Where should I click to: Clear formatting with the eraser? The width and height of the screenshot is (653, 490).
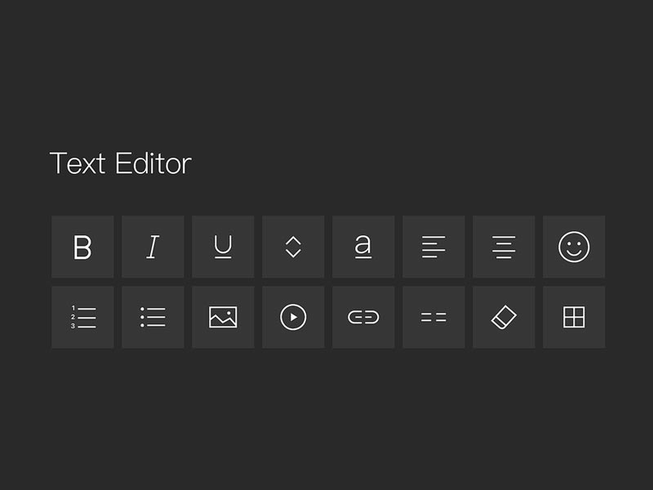pos(504,317)
